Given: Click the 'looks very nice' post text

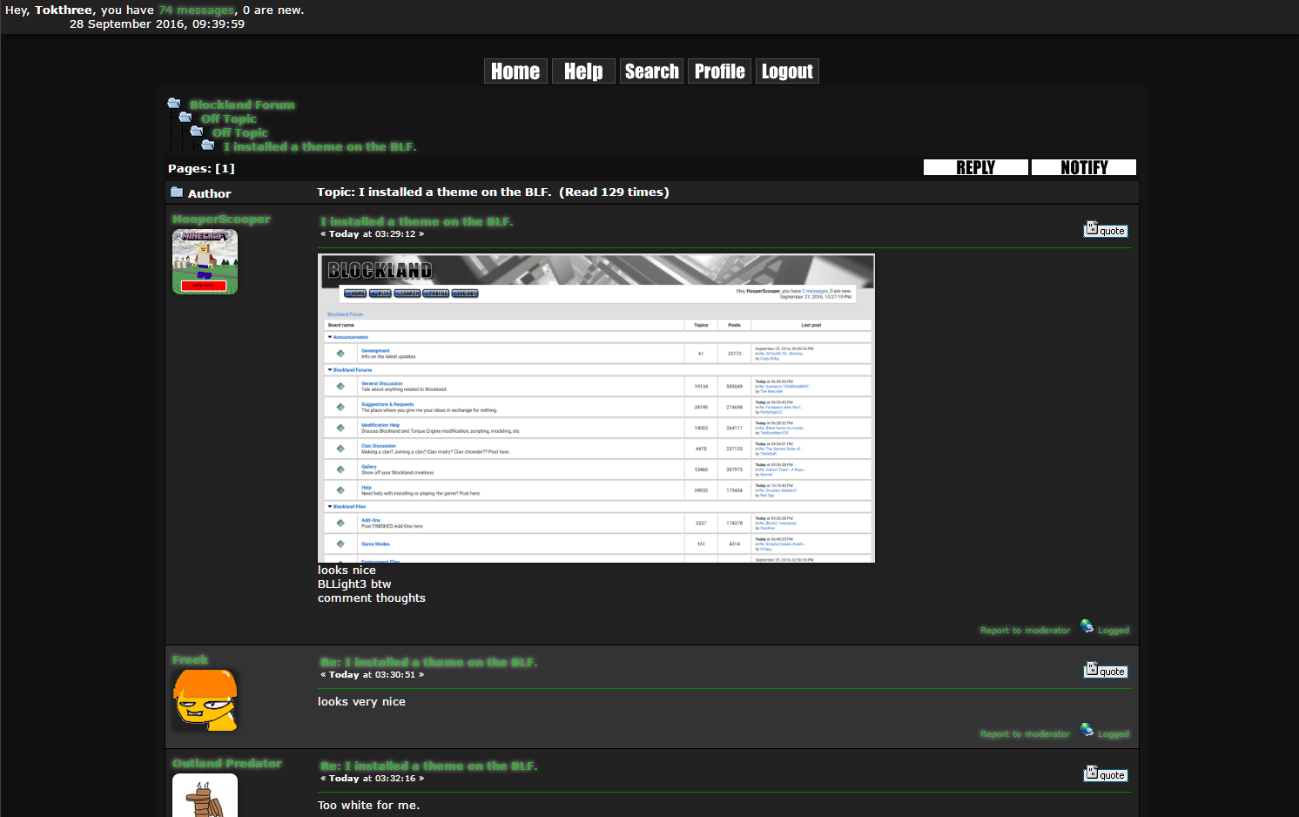Looking at the screenshot, I should 361,702.
